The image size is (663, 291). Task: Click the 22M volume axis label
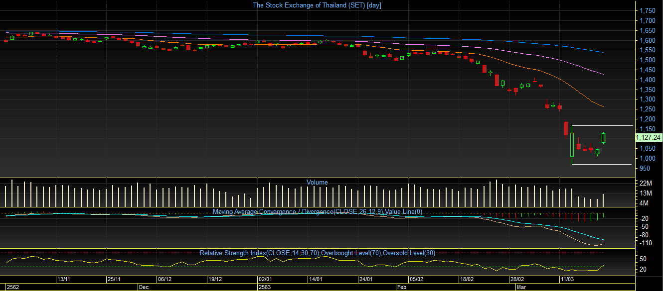point(645,184)
